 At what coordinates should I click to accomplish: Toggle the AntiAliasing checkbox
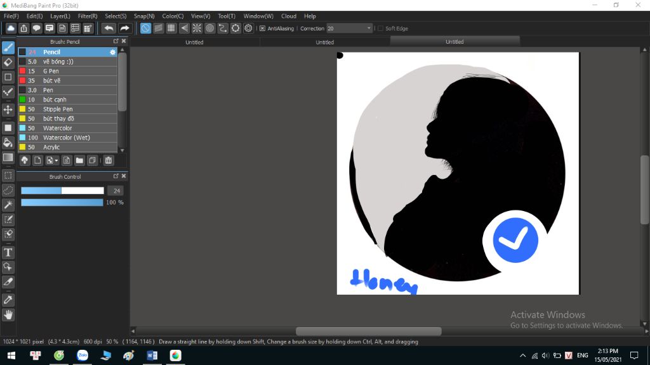pyautogui.click(x=262, y=29)
